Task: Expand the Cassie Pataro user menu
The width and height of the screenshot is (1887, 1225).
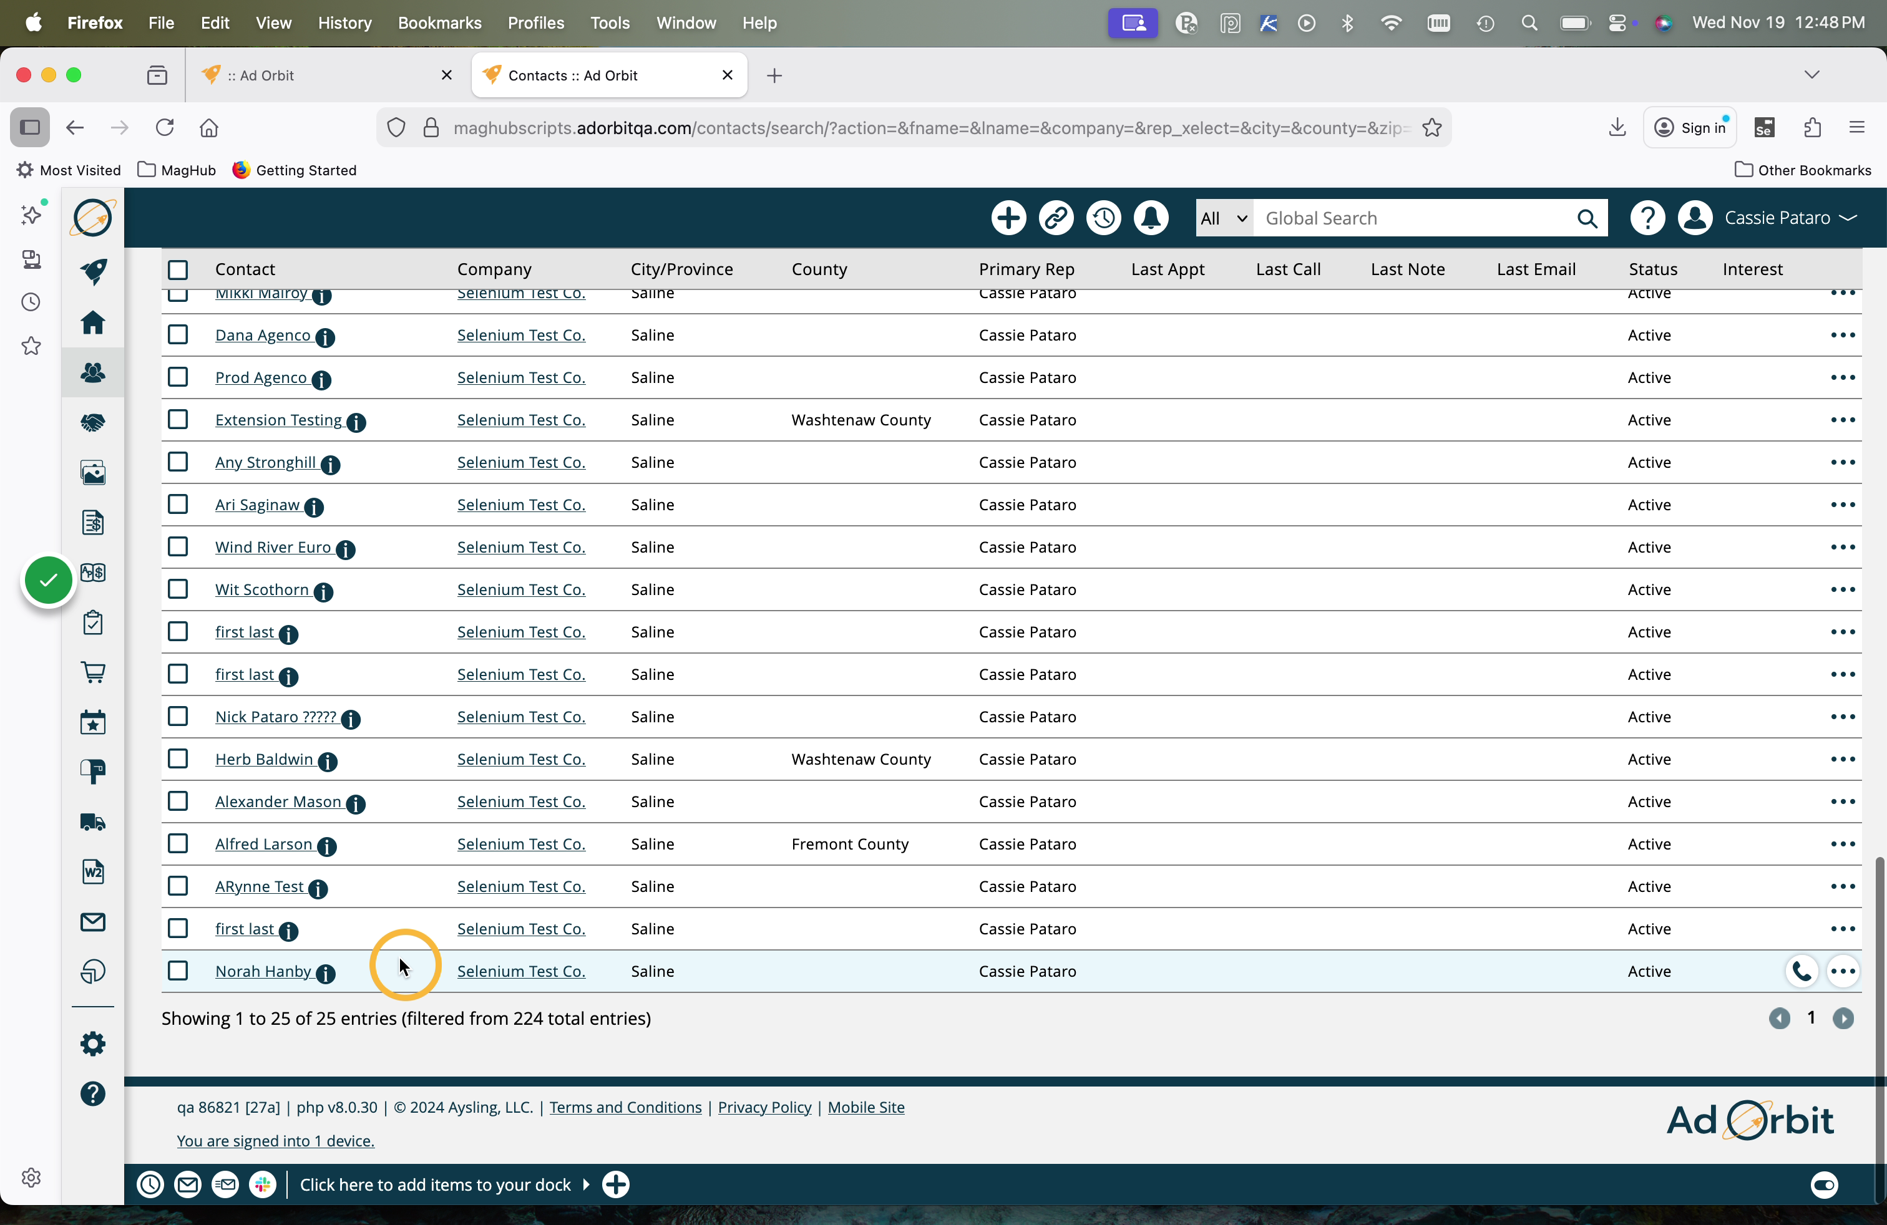Action: tap(1790, 218)
